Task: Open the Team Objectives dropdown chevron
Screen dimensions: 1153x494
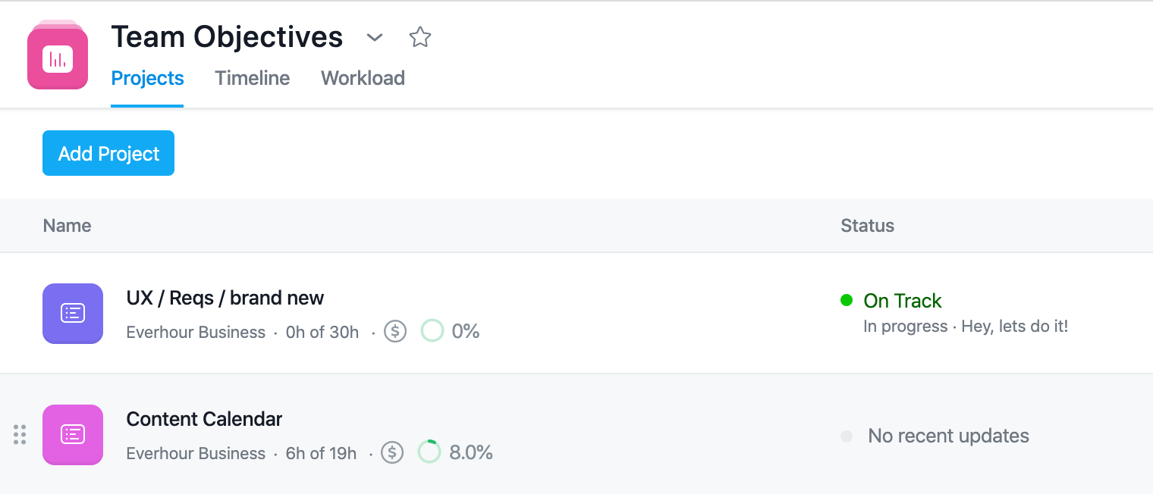Action: 375,37
